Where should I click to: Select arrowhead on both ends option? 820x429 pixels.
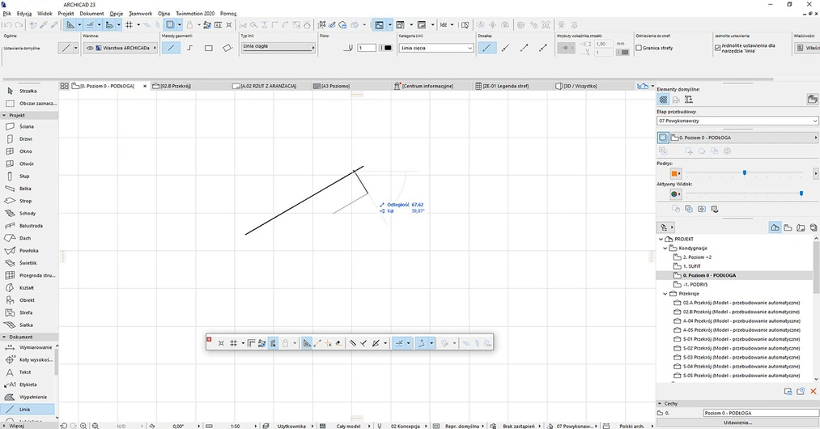tap(543, 48)
